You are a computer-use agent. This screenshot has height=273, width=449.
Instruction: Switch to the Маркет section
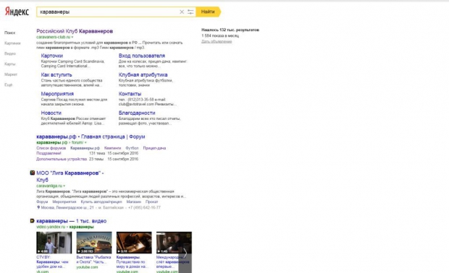tap(11, 74)
